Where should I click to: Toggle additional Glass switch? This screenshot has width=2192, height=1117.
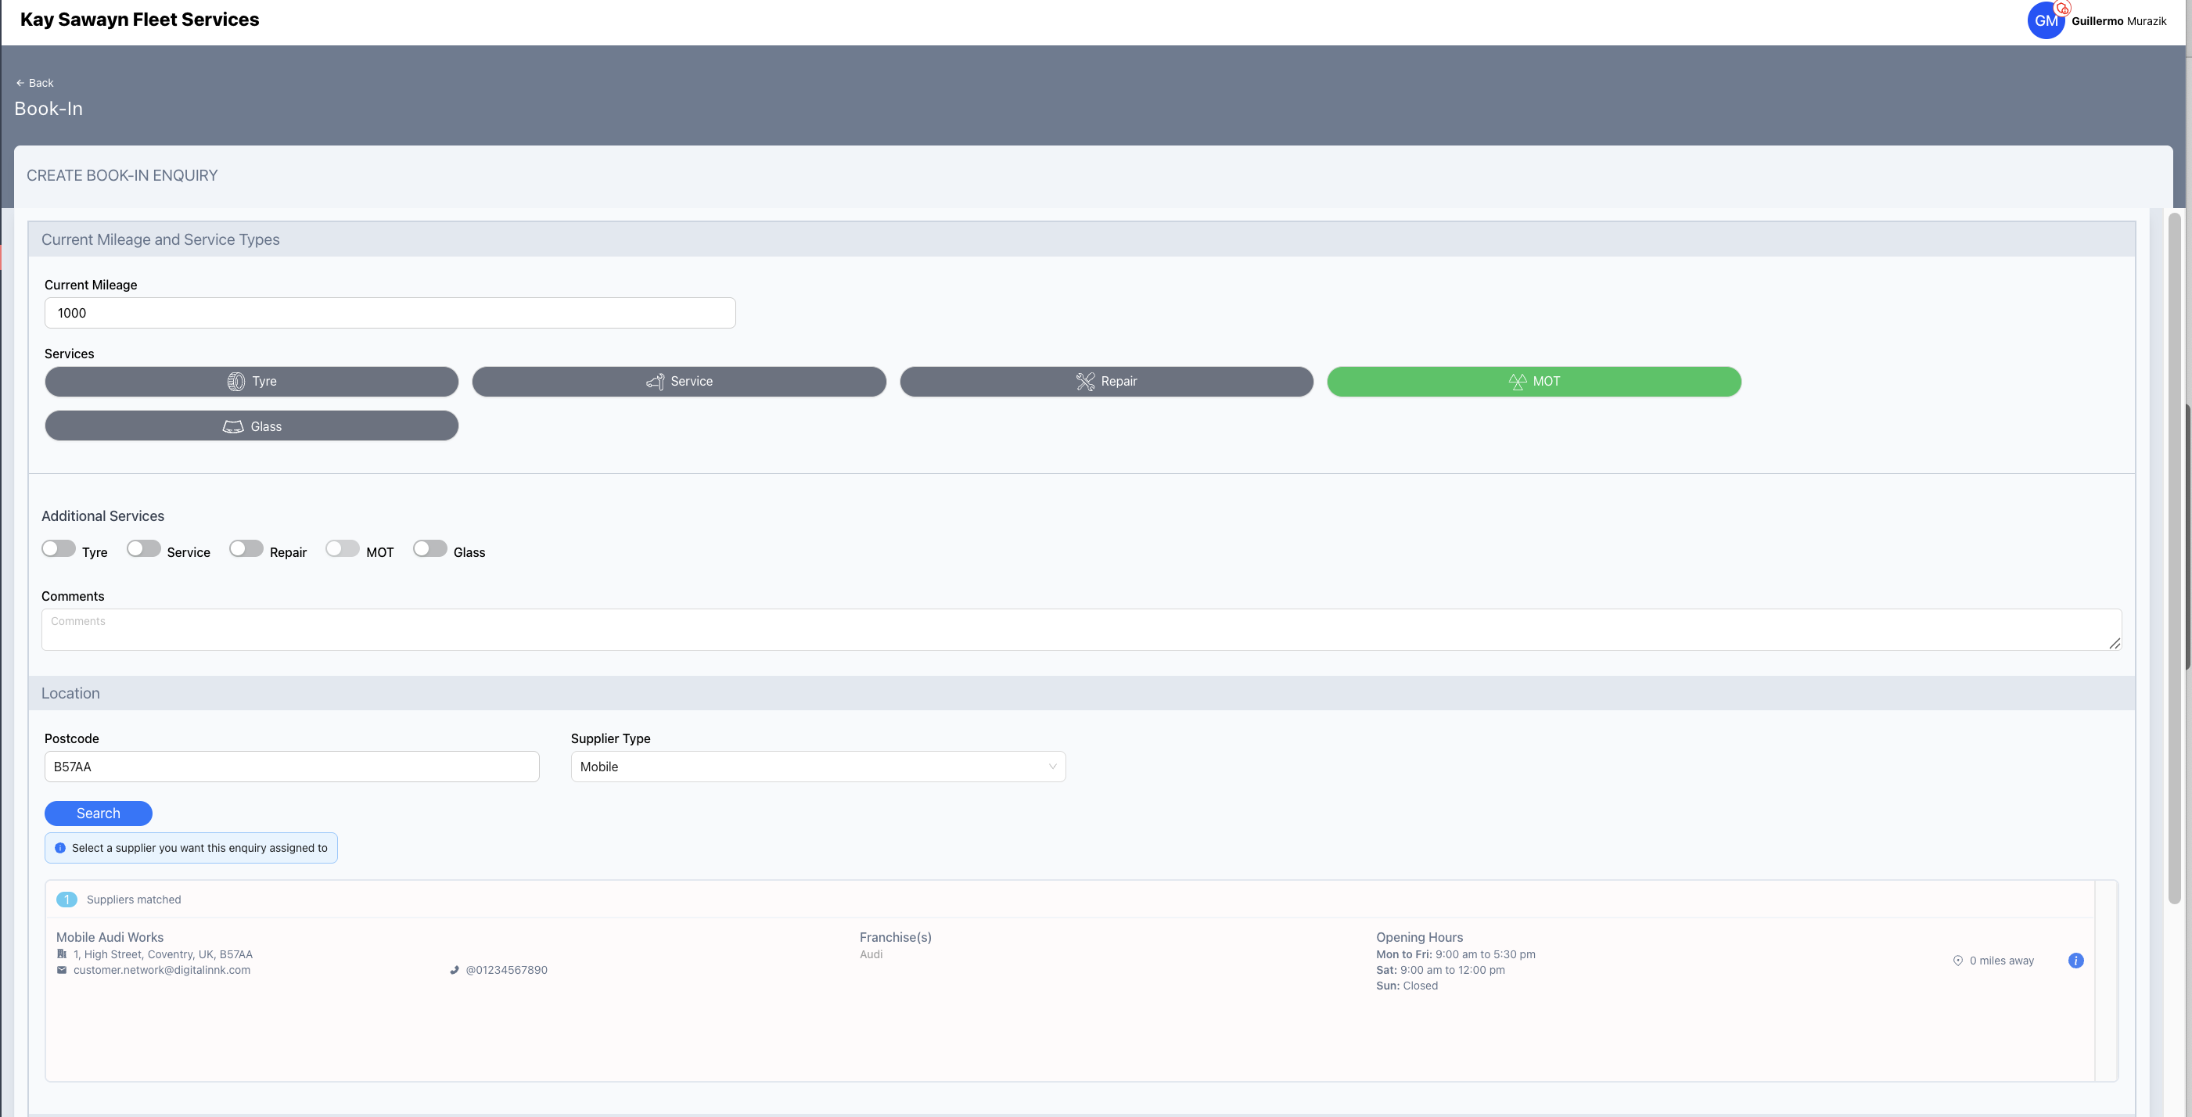coord(429,548)
